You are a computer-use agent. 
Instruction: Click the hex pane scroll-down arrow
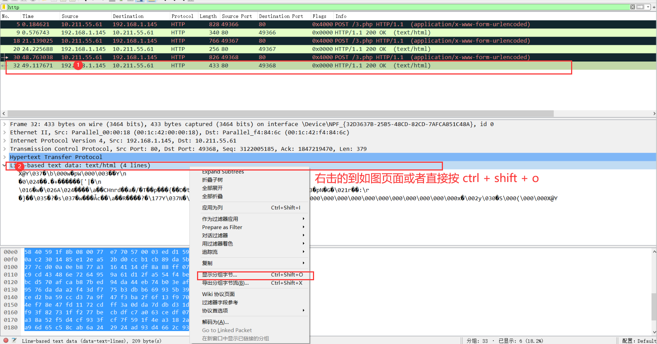pyautogui.click(x=654, y=332)
